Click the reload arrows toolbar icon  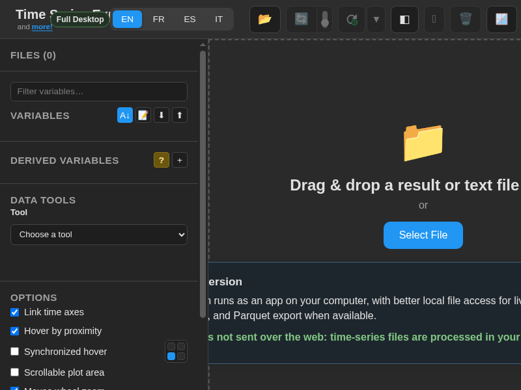(x=302, y=19)
